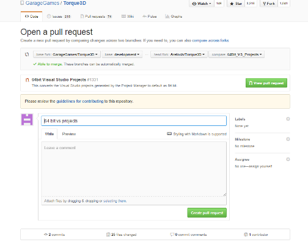
Task: Open the Wiki tab
Action: [x=128, y=16]
